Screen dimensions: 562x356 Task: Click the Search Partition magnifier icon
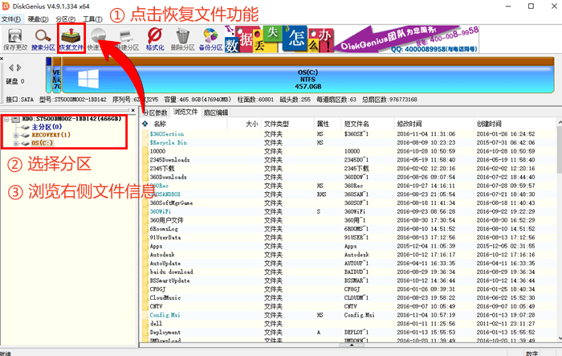pyautogui.click(x=43, y=39)
